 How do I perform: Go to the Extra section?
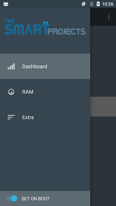[45, 117]
